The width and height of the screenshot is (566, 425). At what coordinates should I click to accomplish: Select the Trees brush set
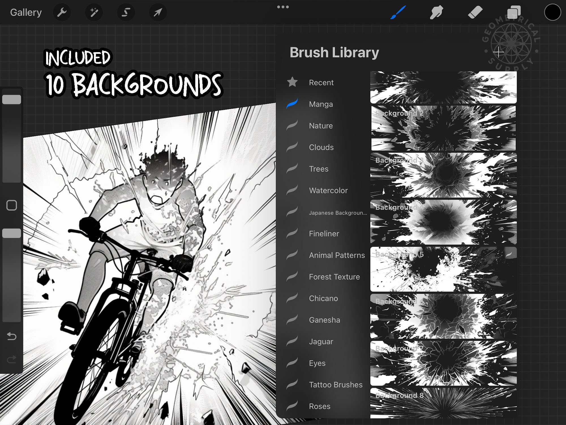pos(319,169)
